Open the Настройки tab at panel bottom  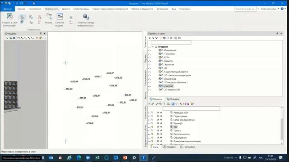(x=187, y=147)
